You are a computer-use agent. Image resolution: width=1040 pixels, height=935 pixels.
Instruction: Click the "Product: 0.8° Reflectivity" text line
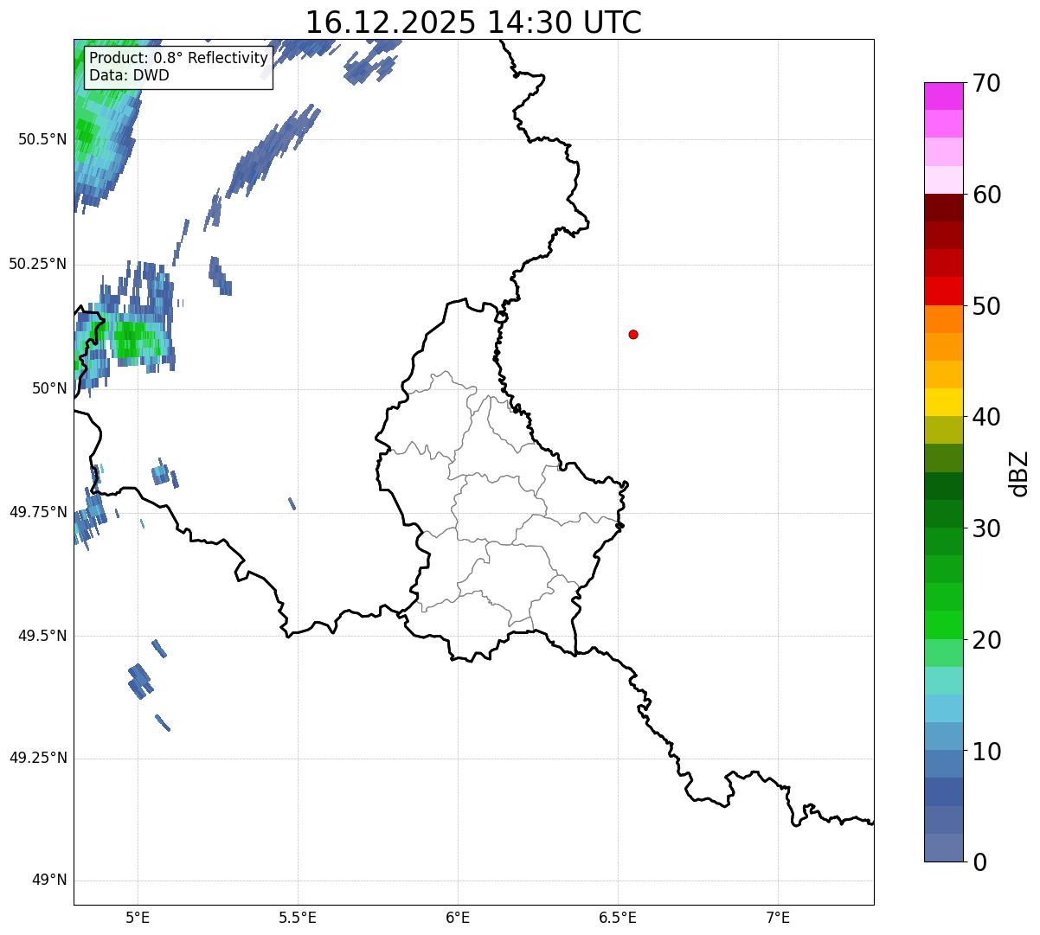click(179, 58)
